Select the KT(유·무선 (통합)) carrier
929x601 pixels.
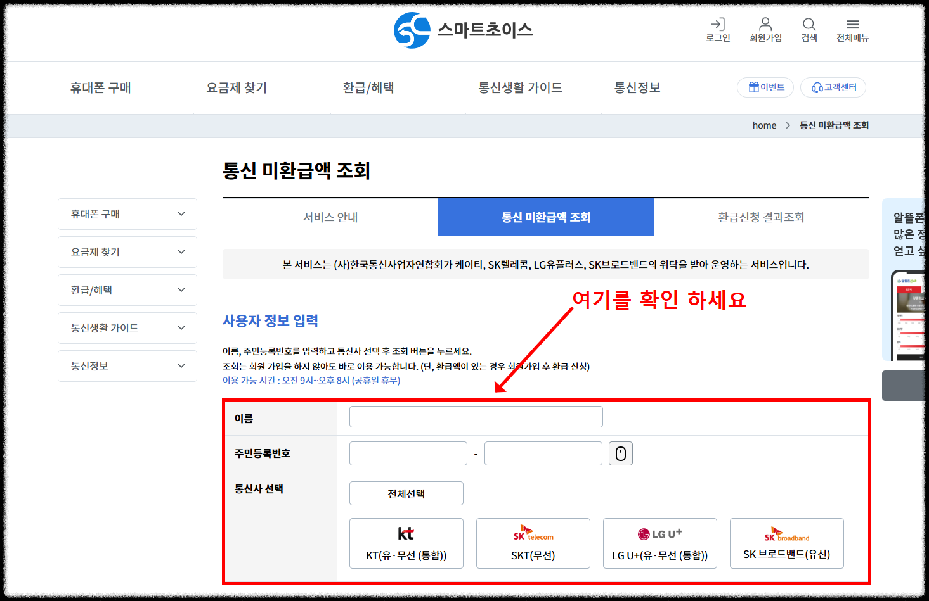[406, 543]
